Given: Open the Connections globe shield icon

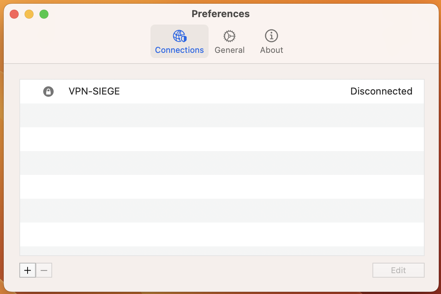Looking at the screenshot, I should (x=180, y=36).
